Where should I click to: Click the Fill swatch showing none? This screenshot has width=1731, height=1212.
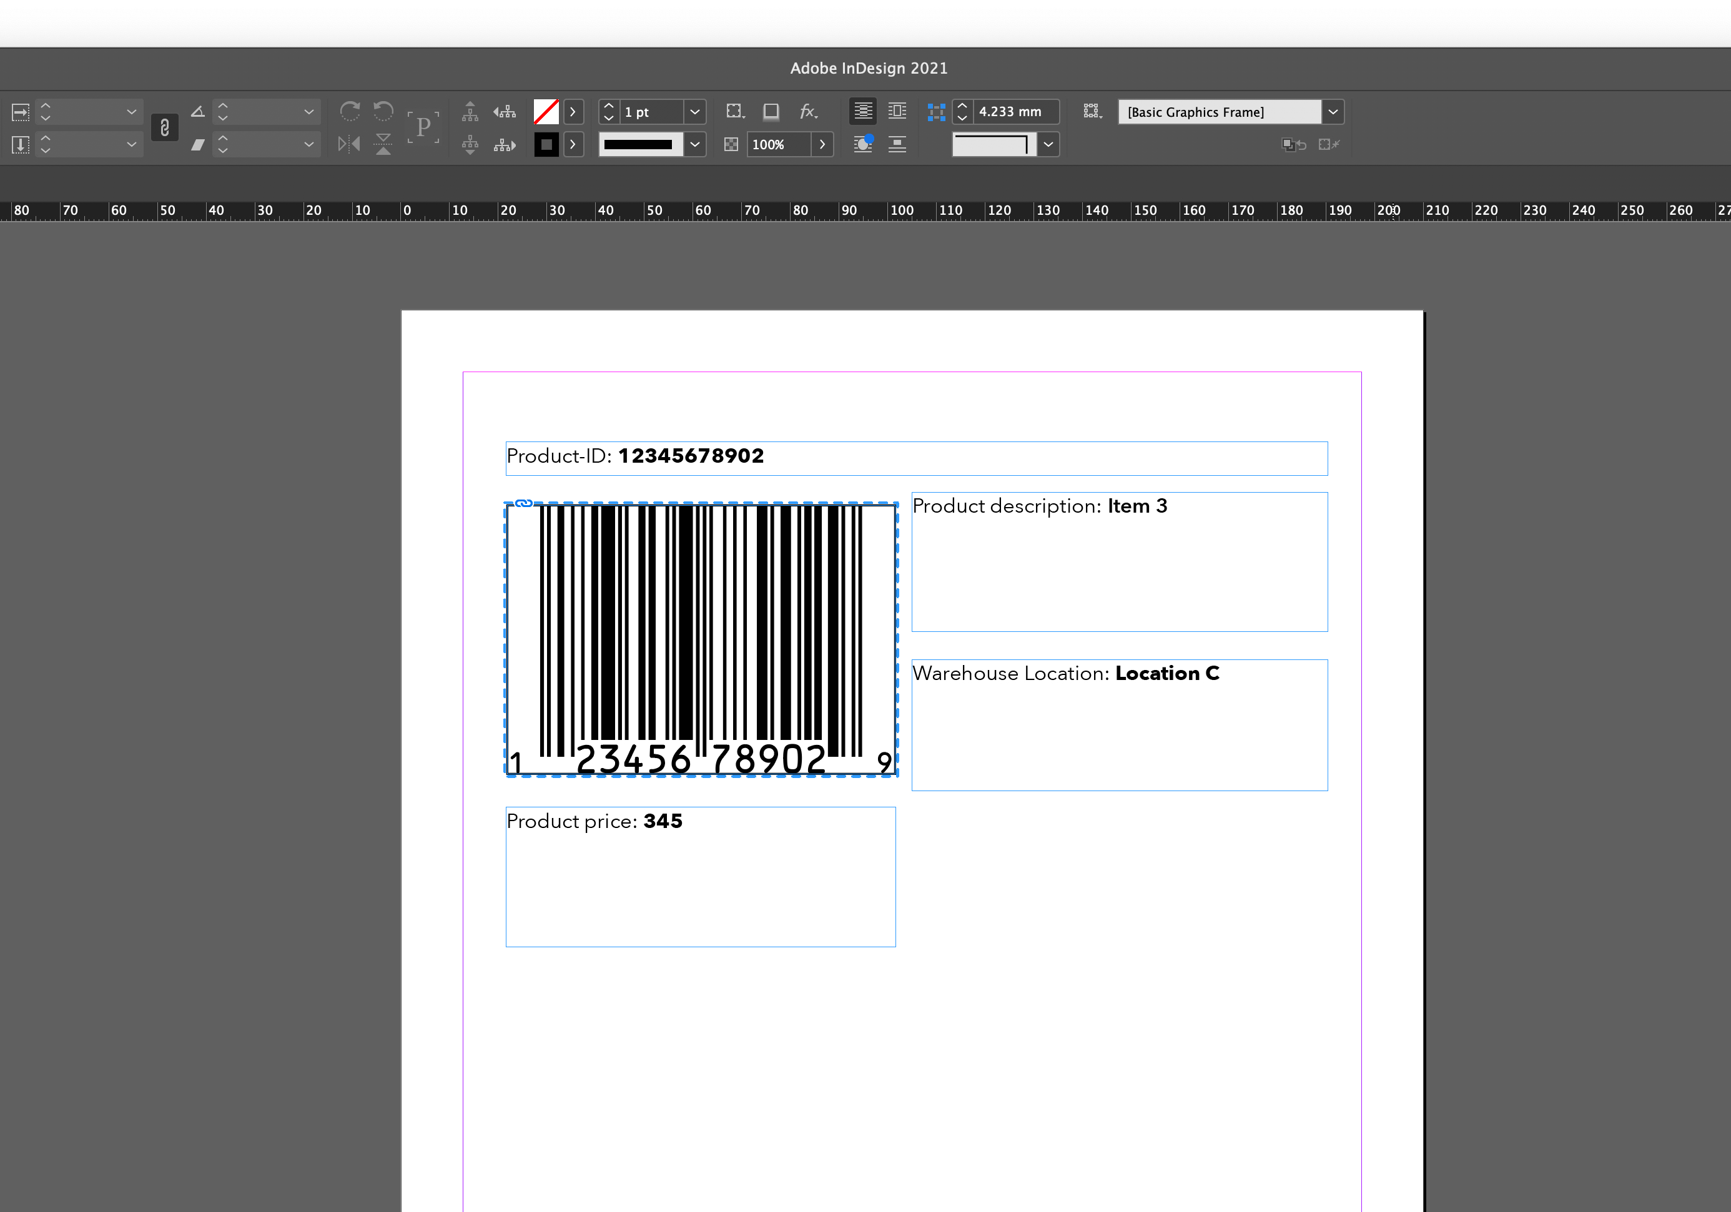(x=546, y=112)
